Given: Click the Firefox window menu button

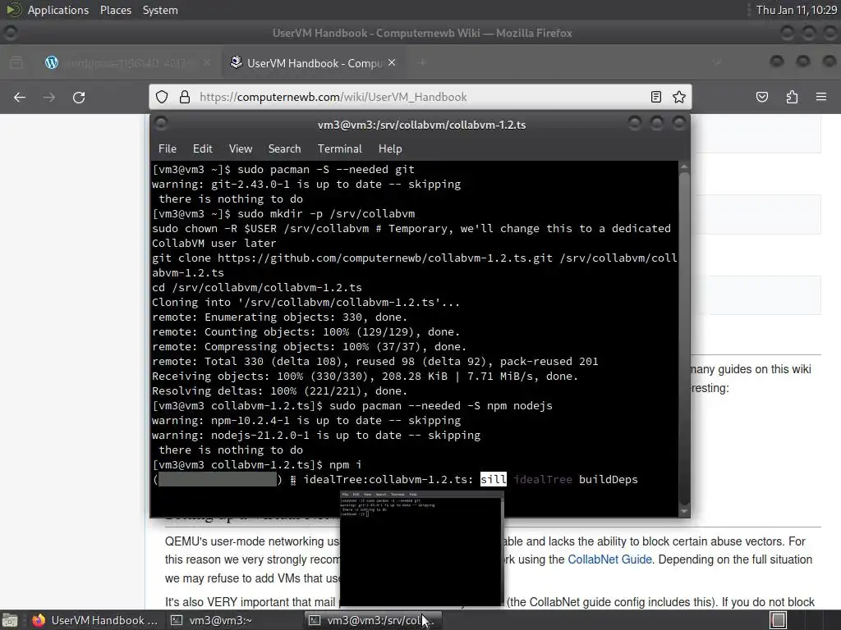Looking at the screenshot, I should 10,33.
